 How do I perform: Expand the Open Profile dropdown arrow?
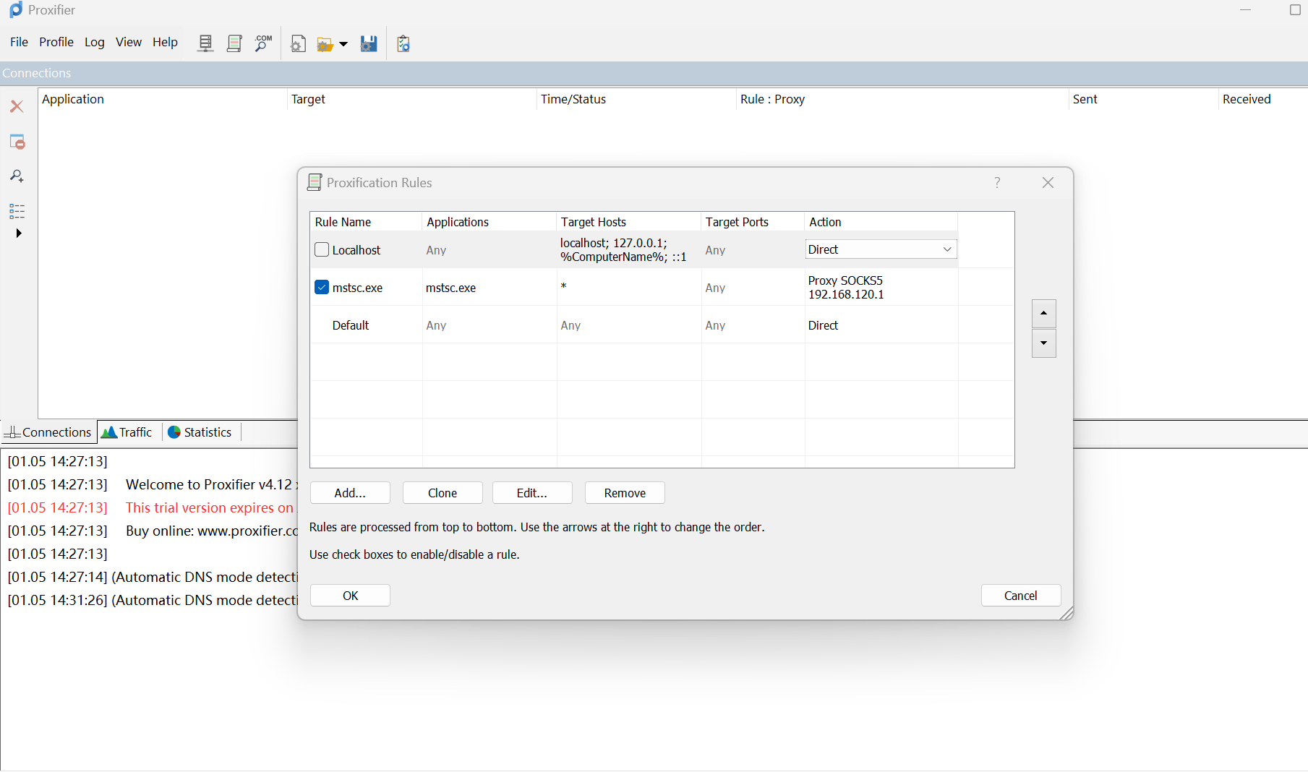(343, 45)
